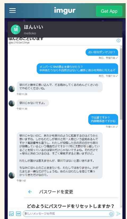Open the melloko username link
Viewport: 127px width, 219px height.
point(30,33)
